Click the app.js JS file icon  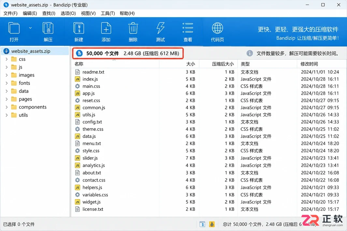[78, 93]
